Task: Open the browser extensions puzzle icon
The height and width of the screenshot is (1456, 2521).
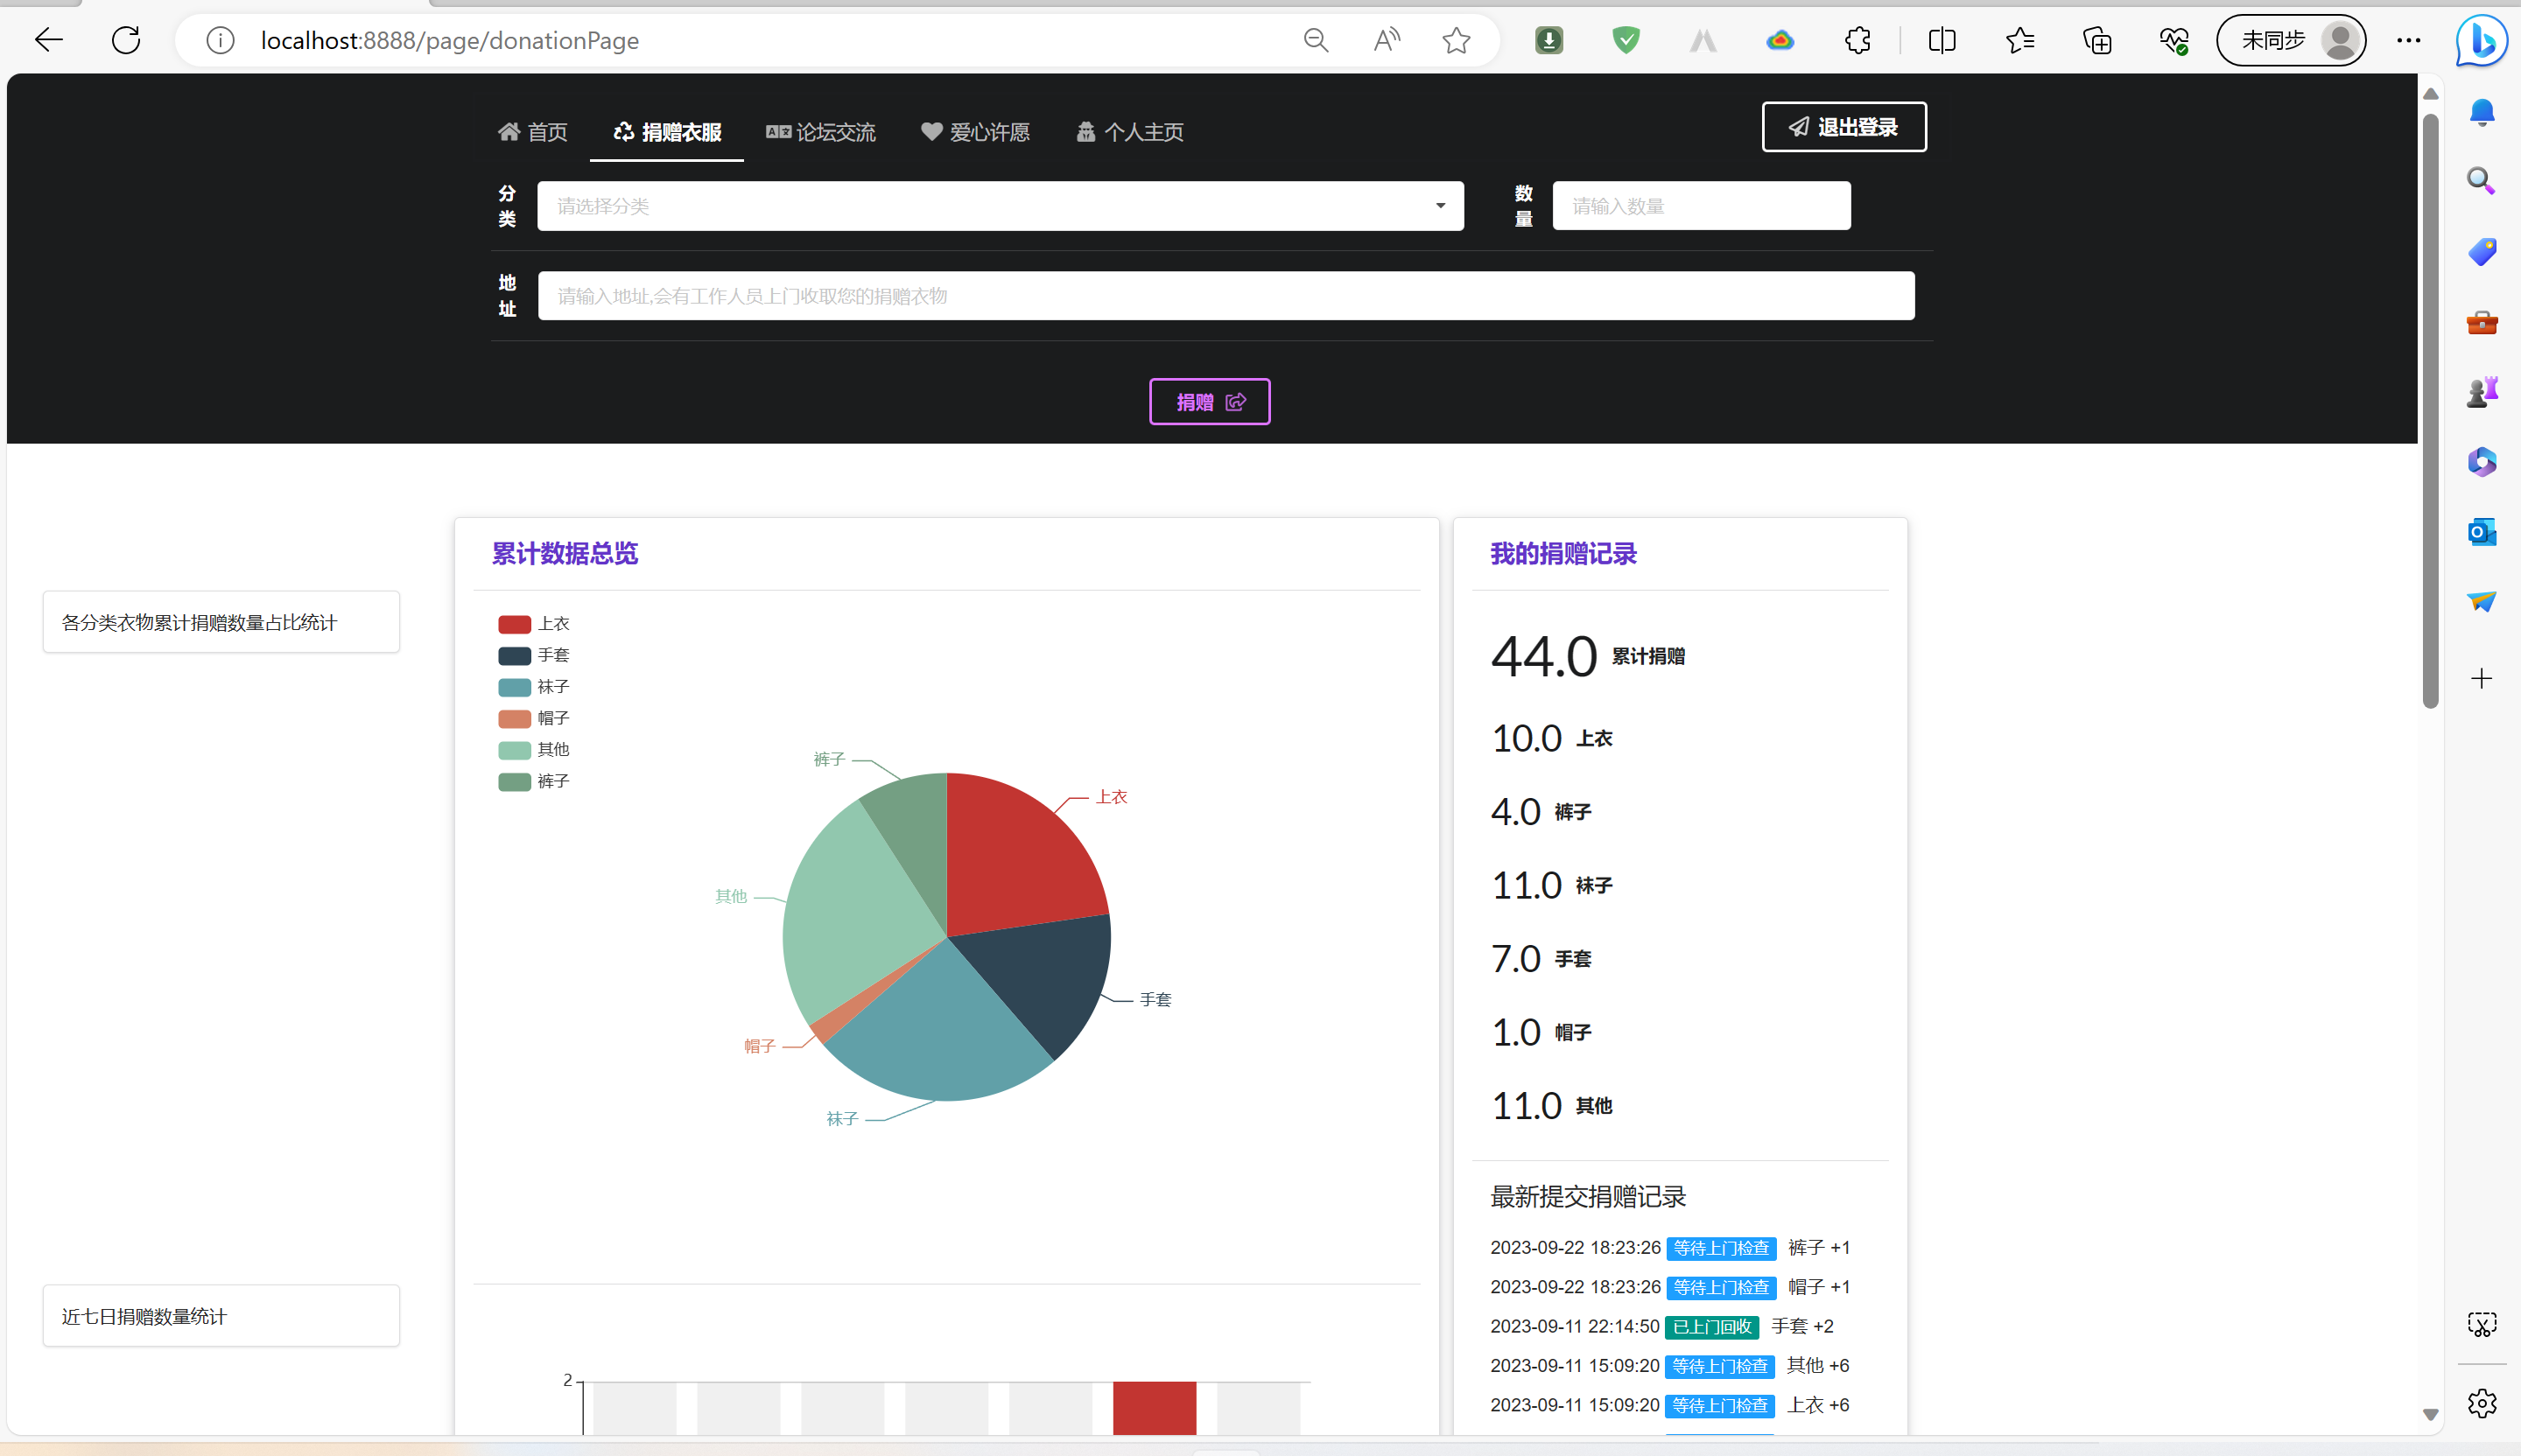Action: click(1857, 40)
